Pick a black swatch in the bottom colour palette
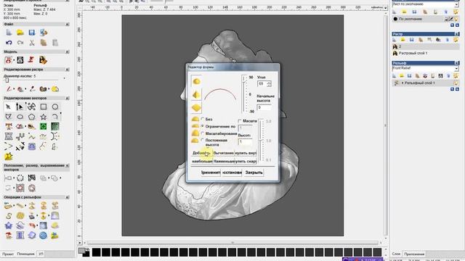Screen dimensions: 465x261 click(96, 252)
